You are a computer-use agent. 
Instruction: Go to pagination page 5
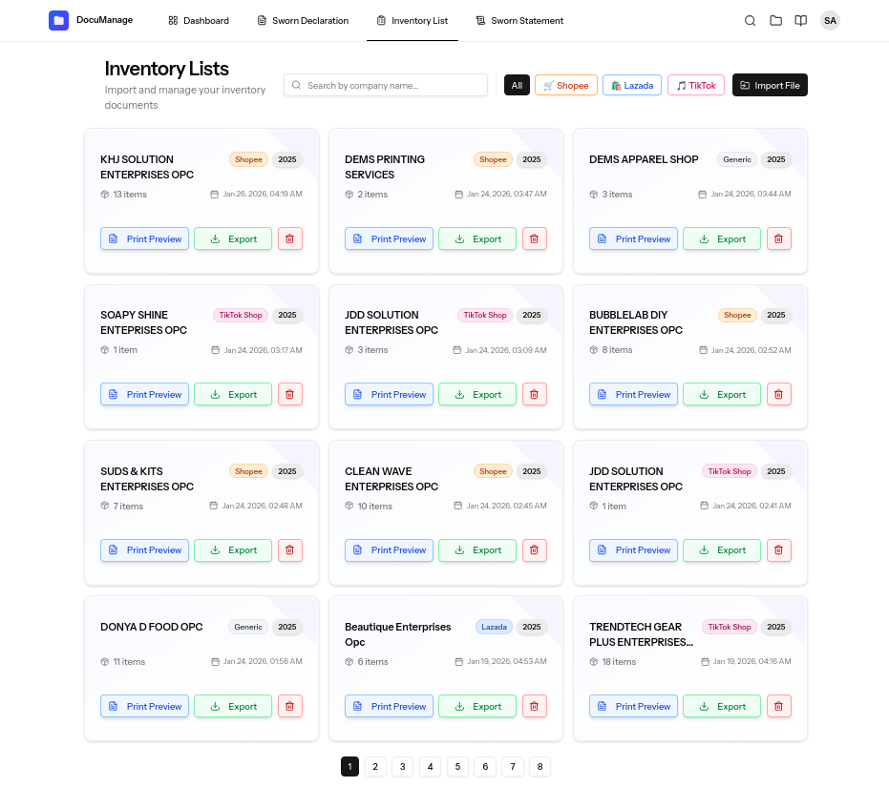coord(457,767)
